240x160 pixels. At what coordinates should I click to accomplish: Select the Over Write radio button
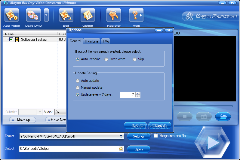[x=106, y=59]
